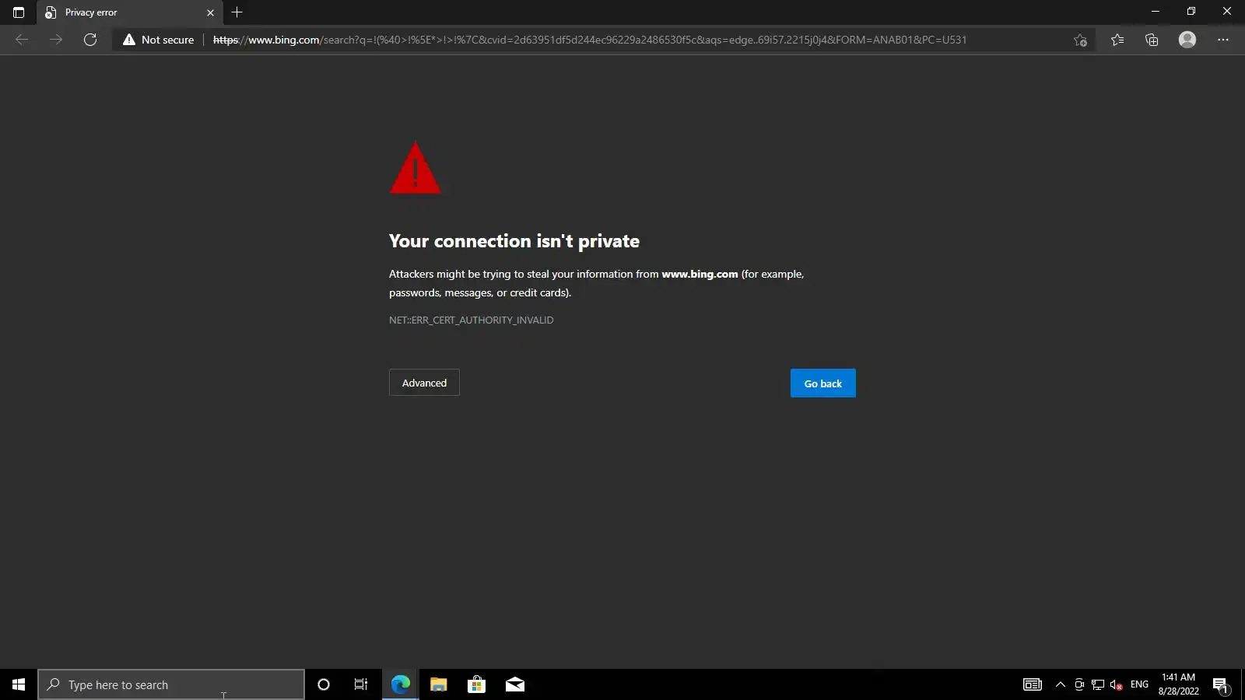Click the browser back arrow
Viewport: 1245px width, 700px height.
(22, 40)
